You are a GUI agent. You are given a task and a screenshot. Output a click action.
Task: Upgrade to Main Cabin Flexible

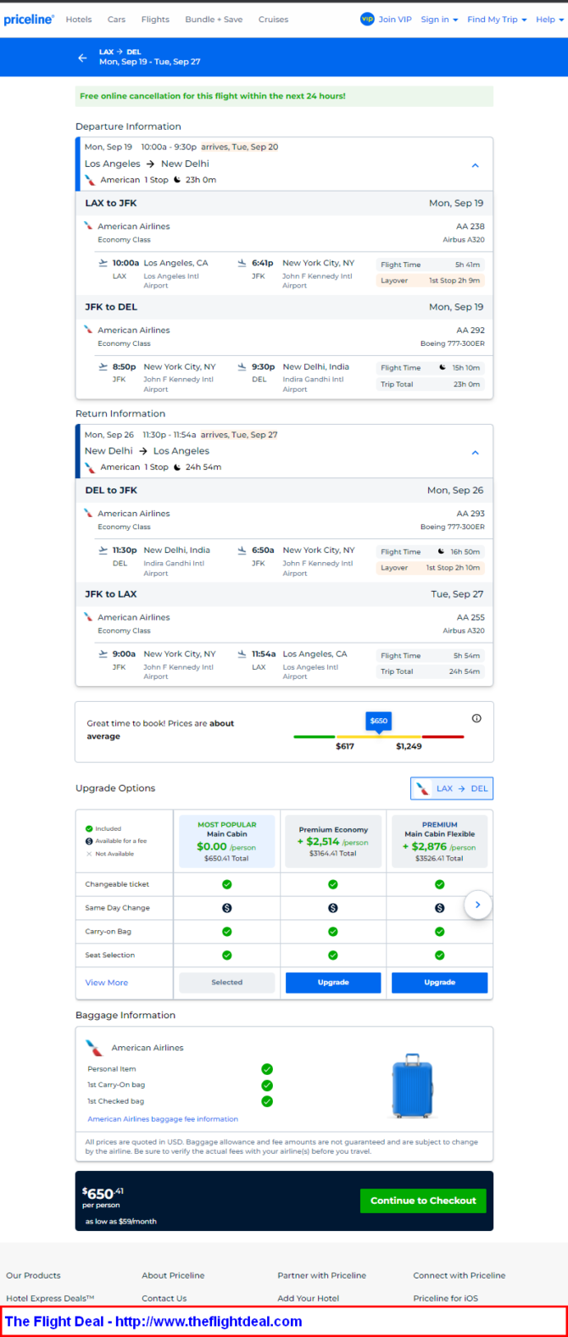point(440,983)
